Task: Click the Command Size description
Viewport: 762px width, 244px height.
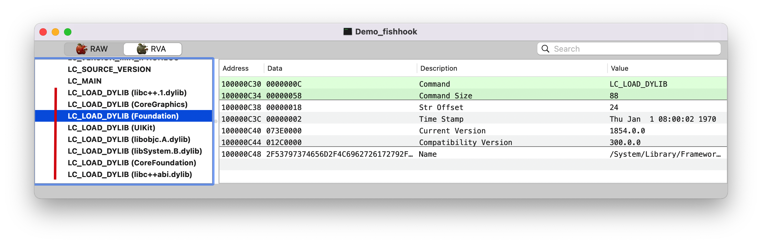Action: click(x=446, y=96)
